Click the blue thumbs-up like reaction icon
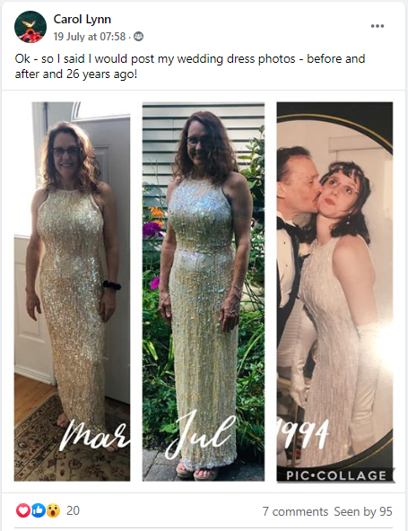The image size is (408, 531). coord(39,510)
